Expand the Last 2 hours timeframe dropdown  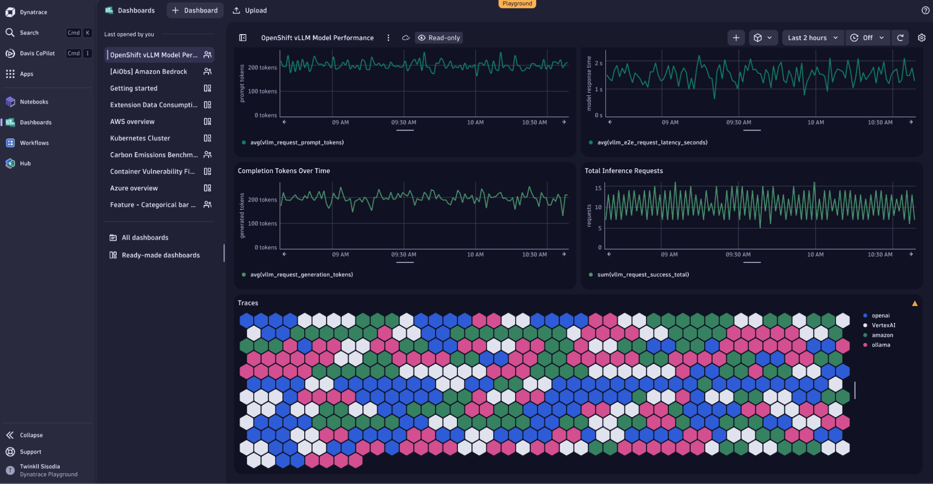coord(813,38)
